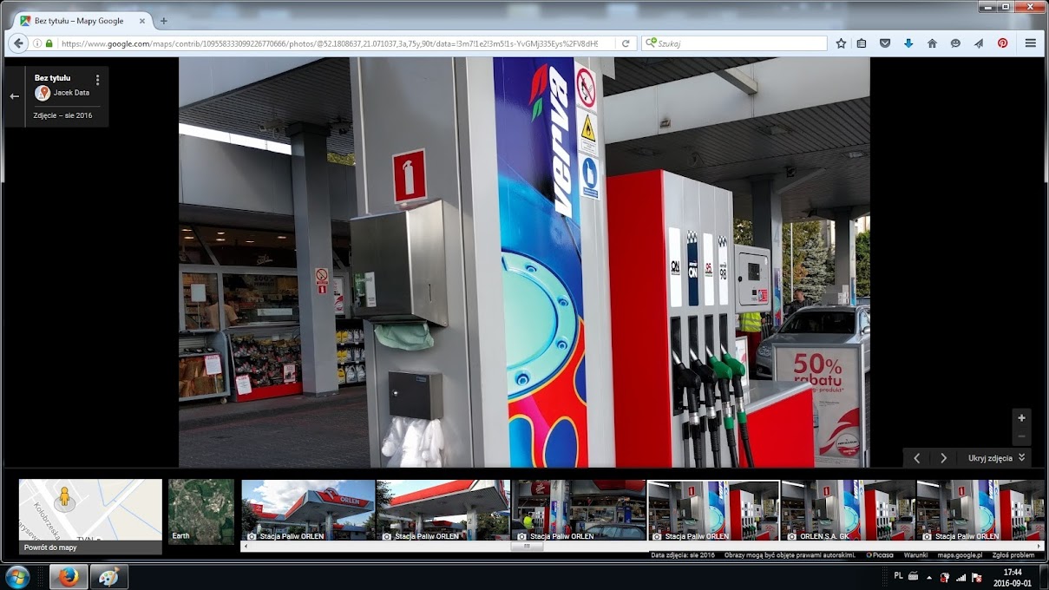This screenshot has width=1049, height=590.
Task: Click Firefox icon in taskbar
Action: tap(68, 577)
